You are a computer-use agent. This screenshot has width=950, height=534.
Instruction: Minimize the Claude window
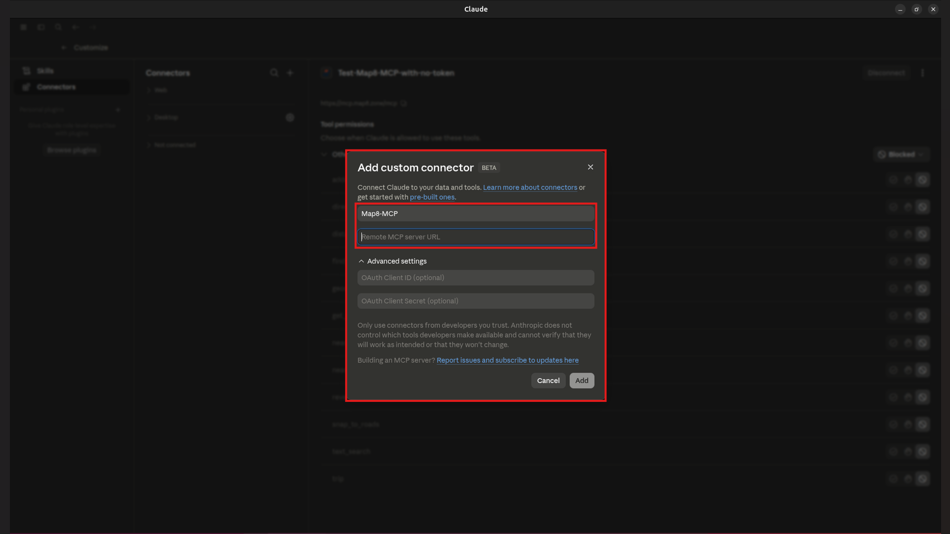point(900,9)
